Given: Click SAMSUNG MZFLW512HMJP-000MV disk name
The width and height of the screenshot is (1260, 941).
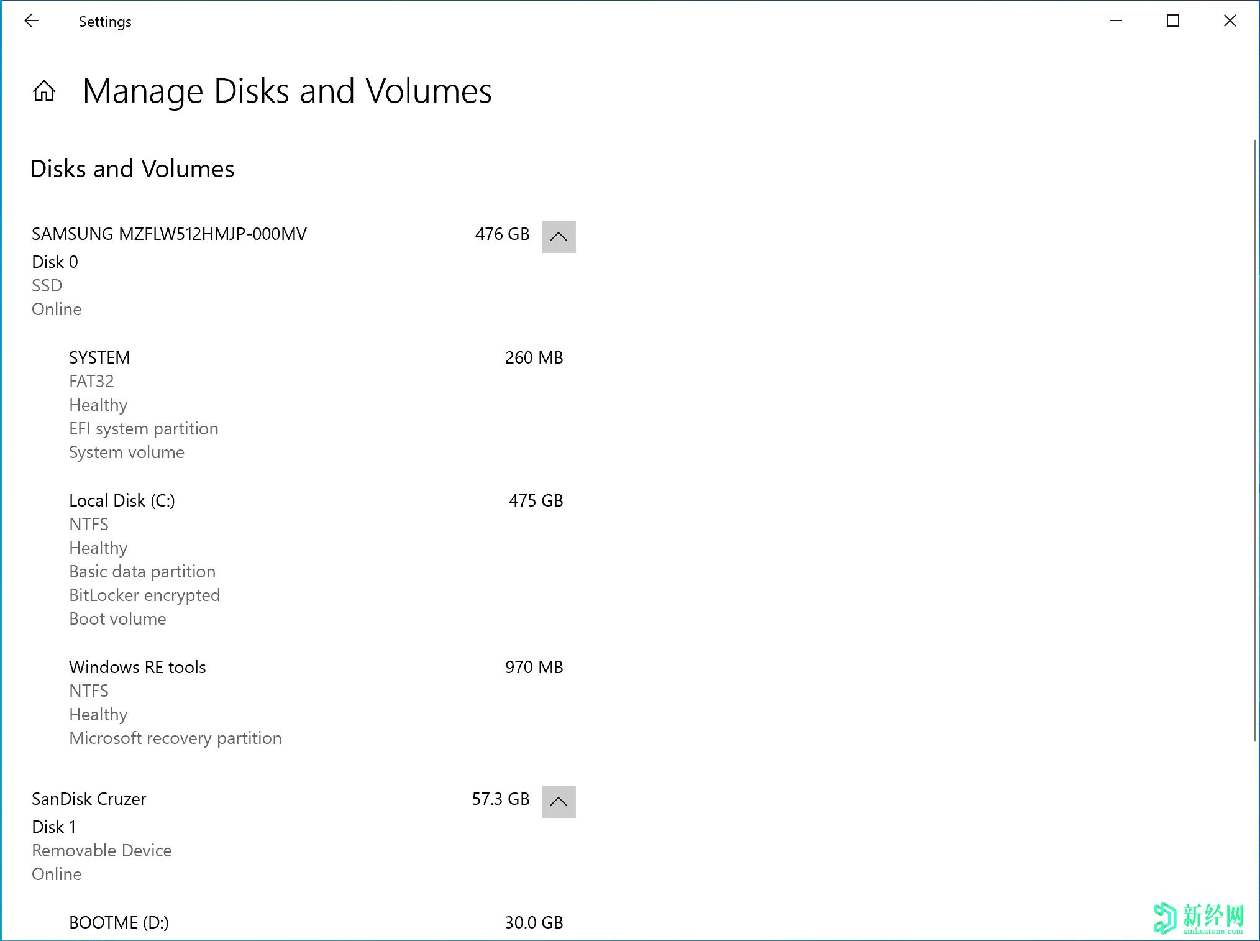Looking at the screenshot, I should [x=169, y=234].
